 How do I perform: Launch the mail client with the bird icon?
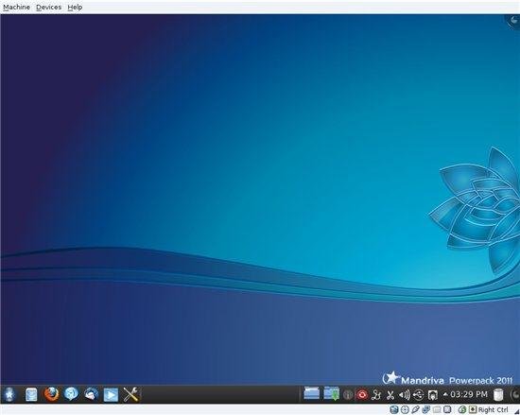click(91, 394)
